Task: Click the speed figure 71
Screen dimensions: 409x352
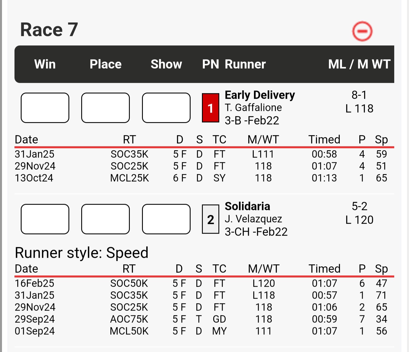Action: (381, 295)
